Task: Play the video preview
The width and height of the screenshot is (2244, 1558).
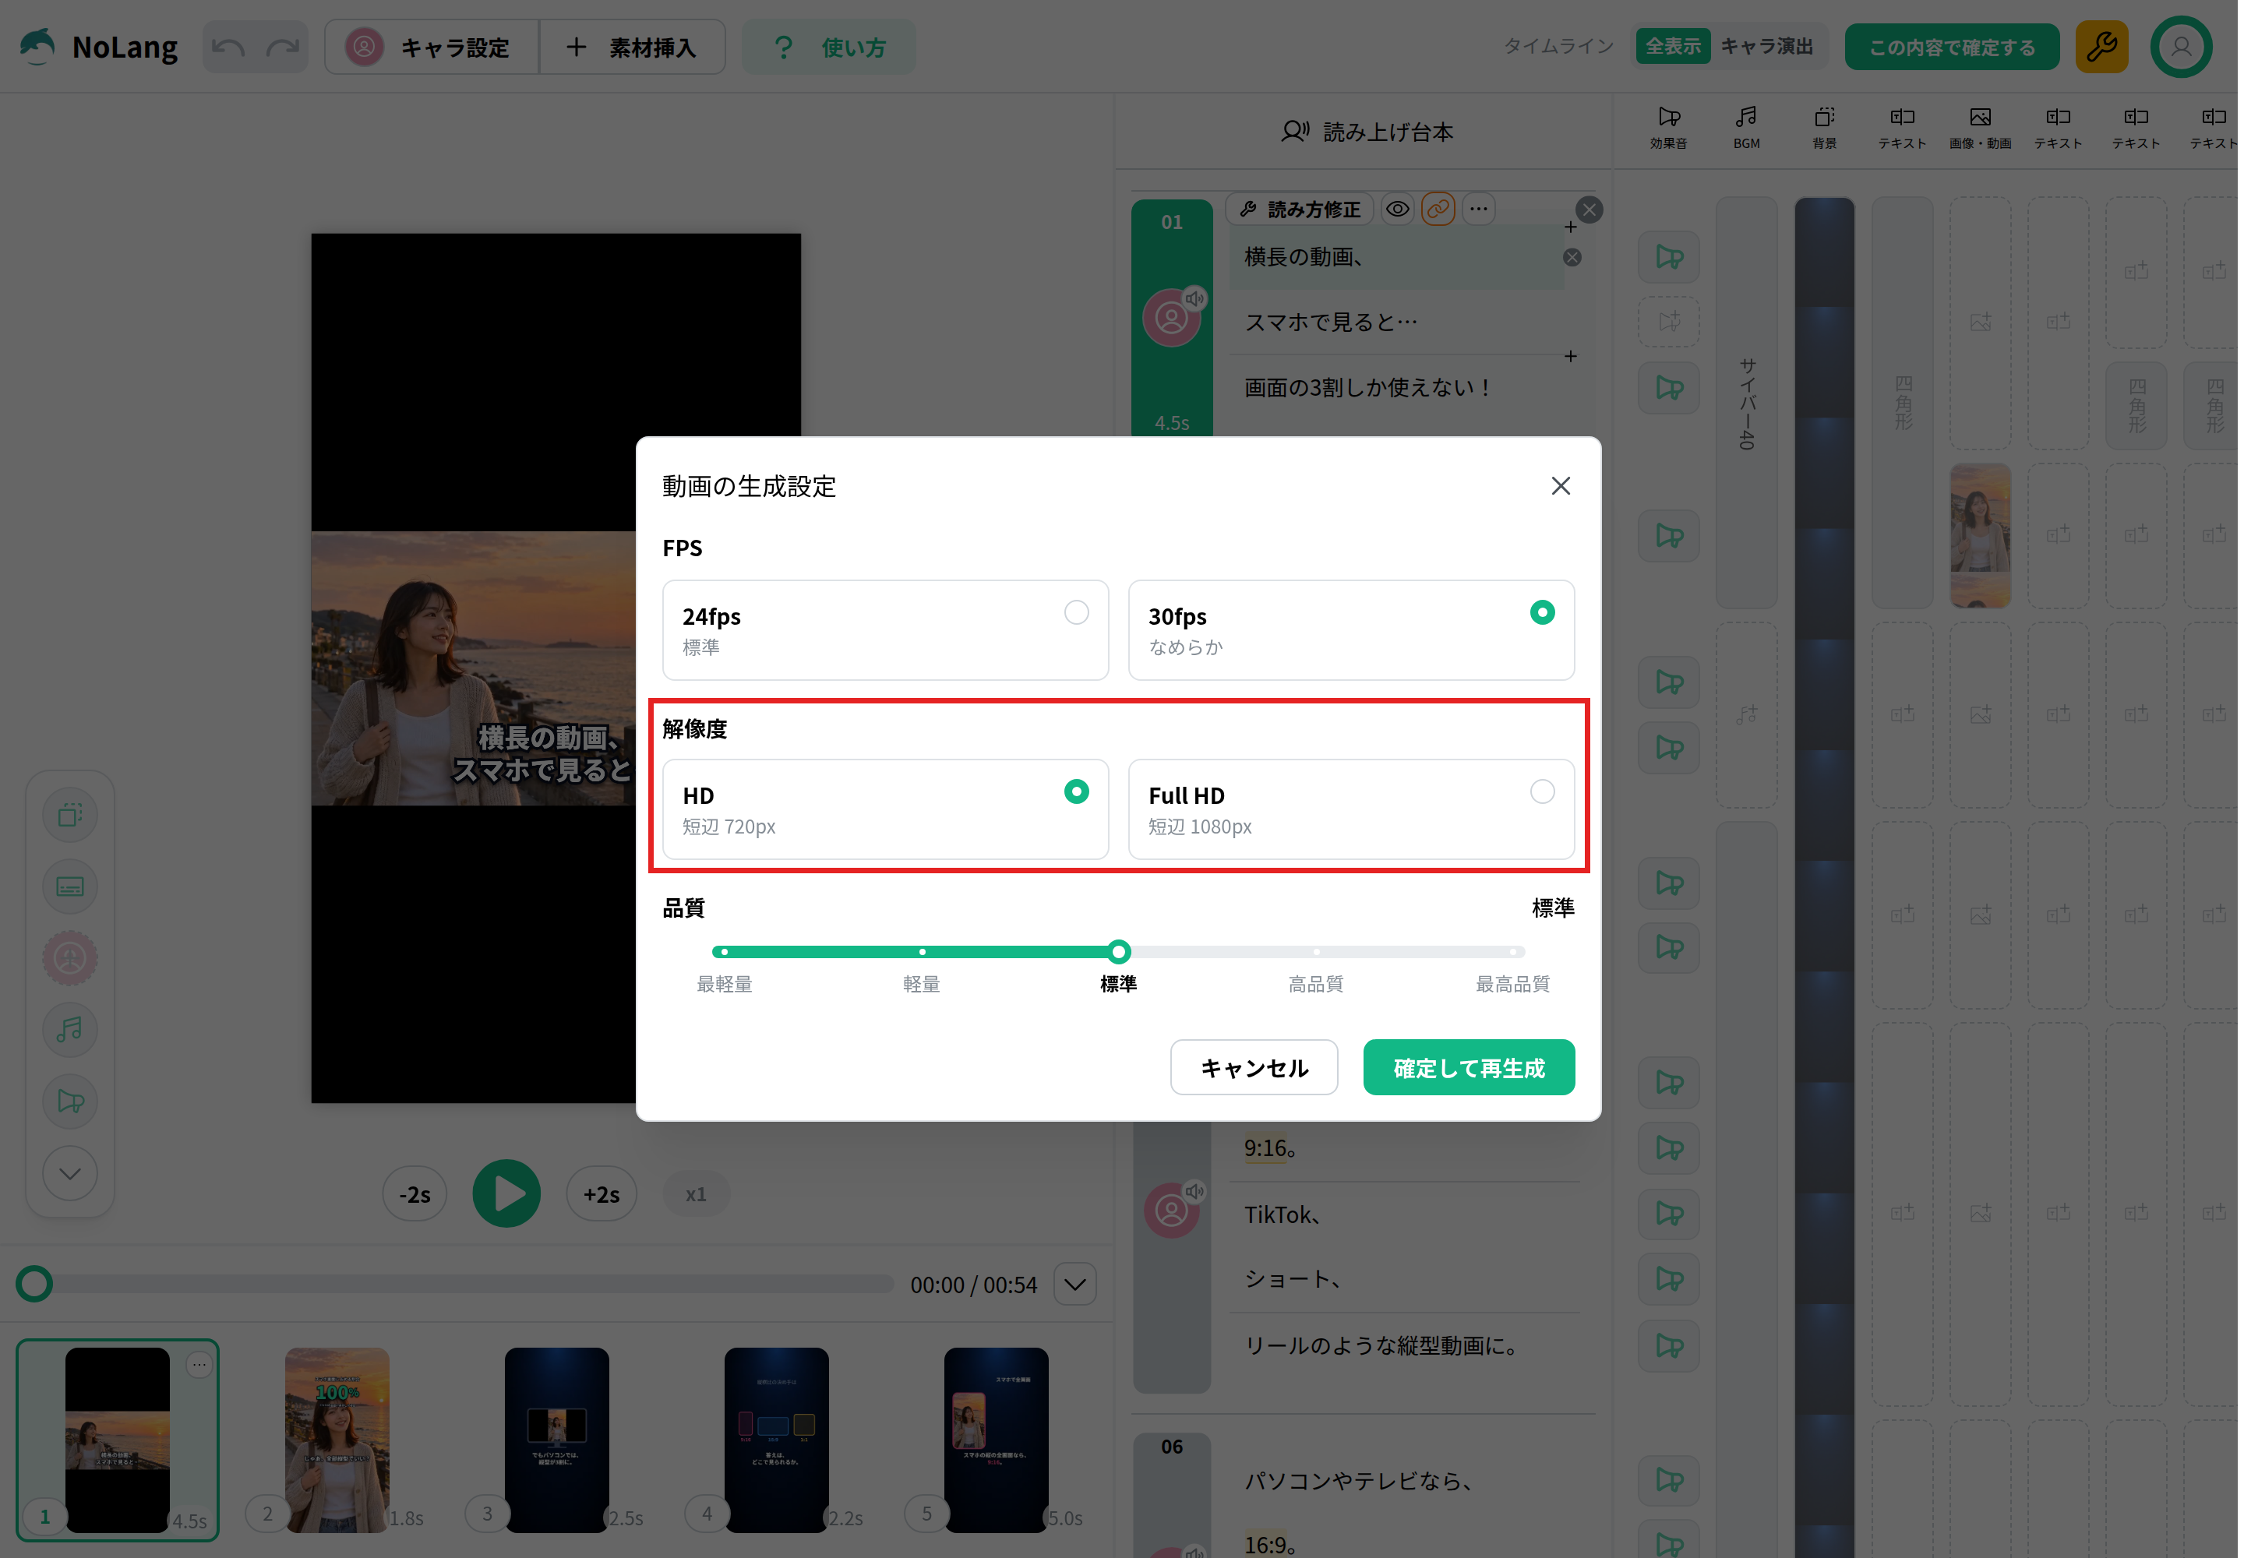Action: coord(506,1193)
